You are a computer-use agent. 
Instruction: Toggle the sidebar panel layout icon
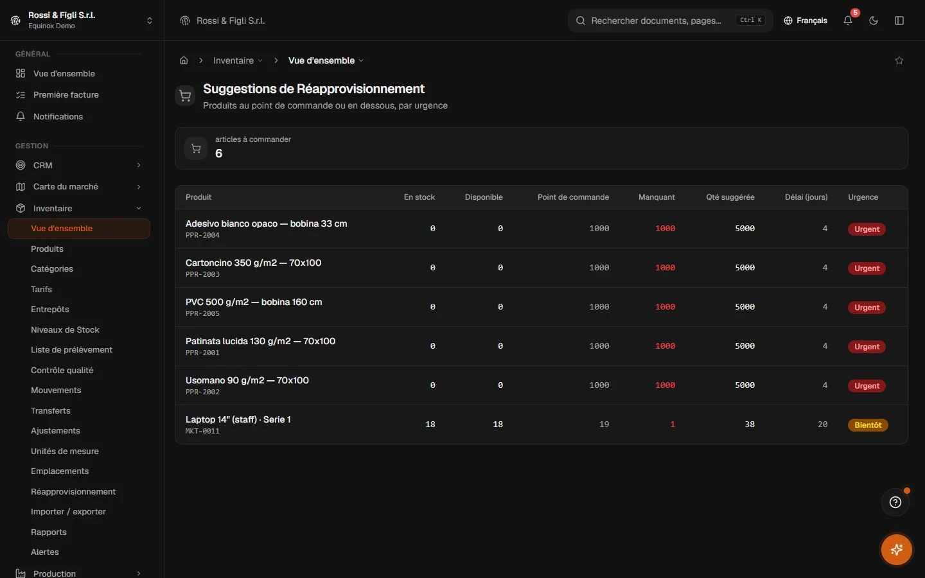(x=899, y=21)
